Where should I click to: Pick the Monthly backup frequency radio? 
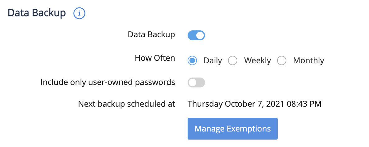coord(282,60)
